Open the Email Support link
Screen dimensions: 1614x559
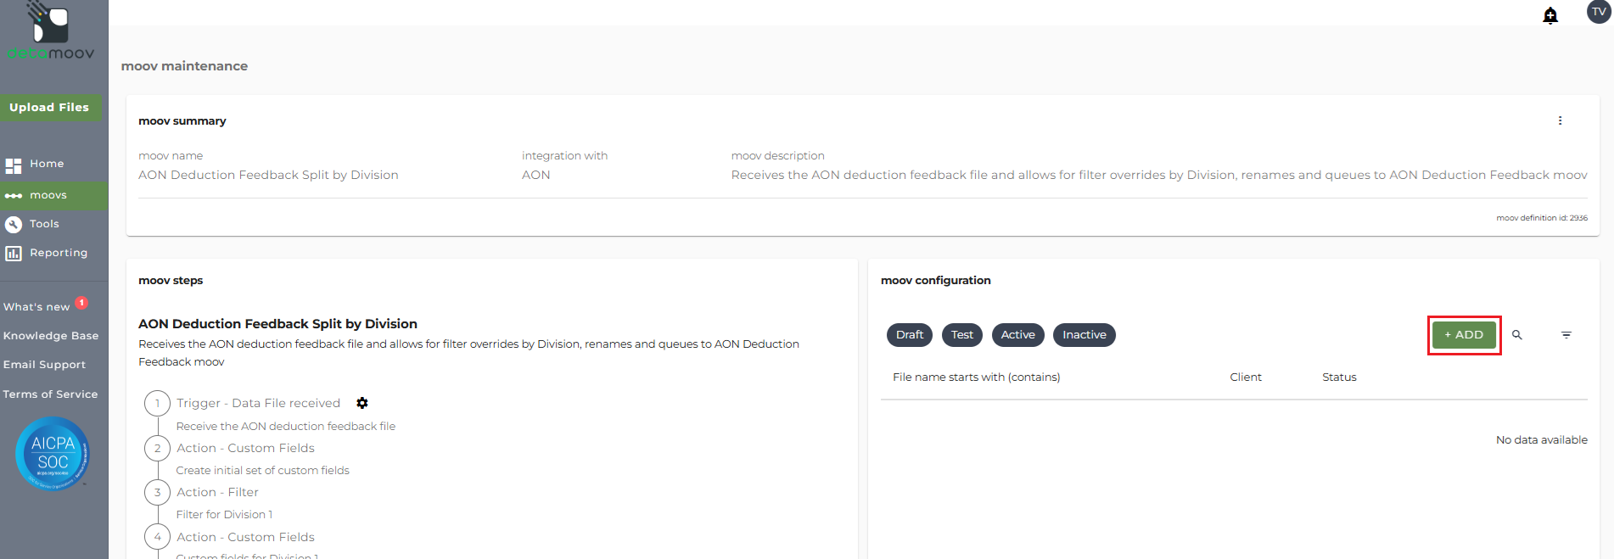pyautogui.click(x=44, y=365)
